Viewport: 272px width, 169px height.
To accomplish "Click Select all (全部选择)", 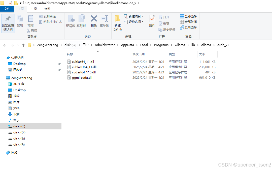I will click(x=188, y=16).
